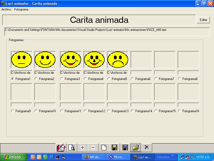Click the plus add frame toolbar button
The image size is (214, 161).
tap(82, 148)
